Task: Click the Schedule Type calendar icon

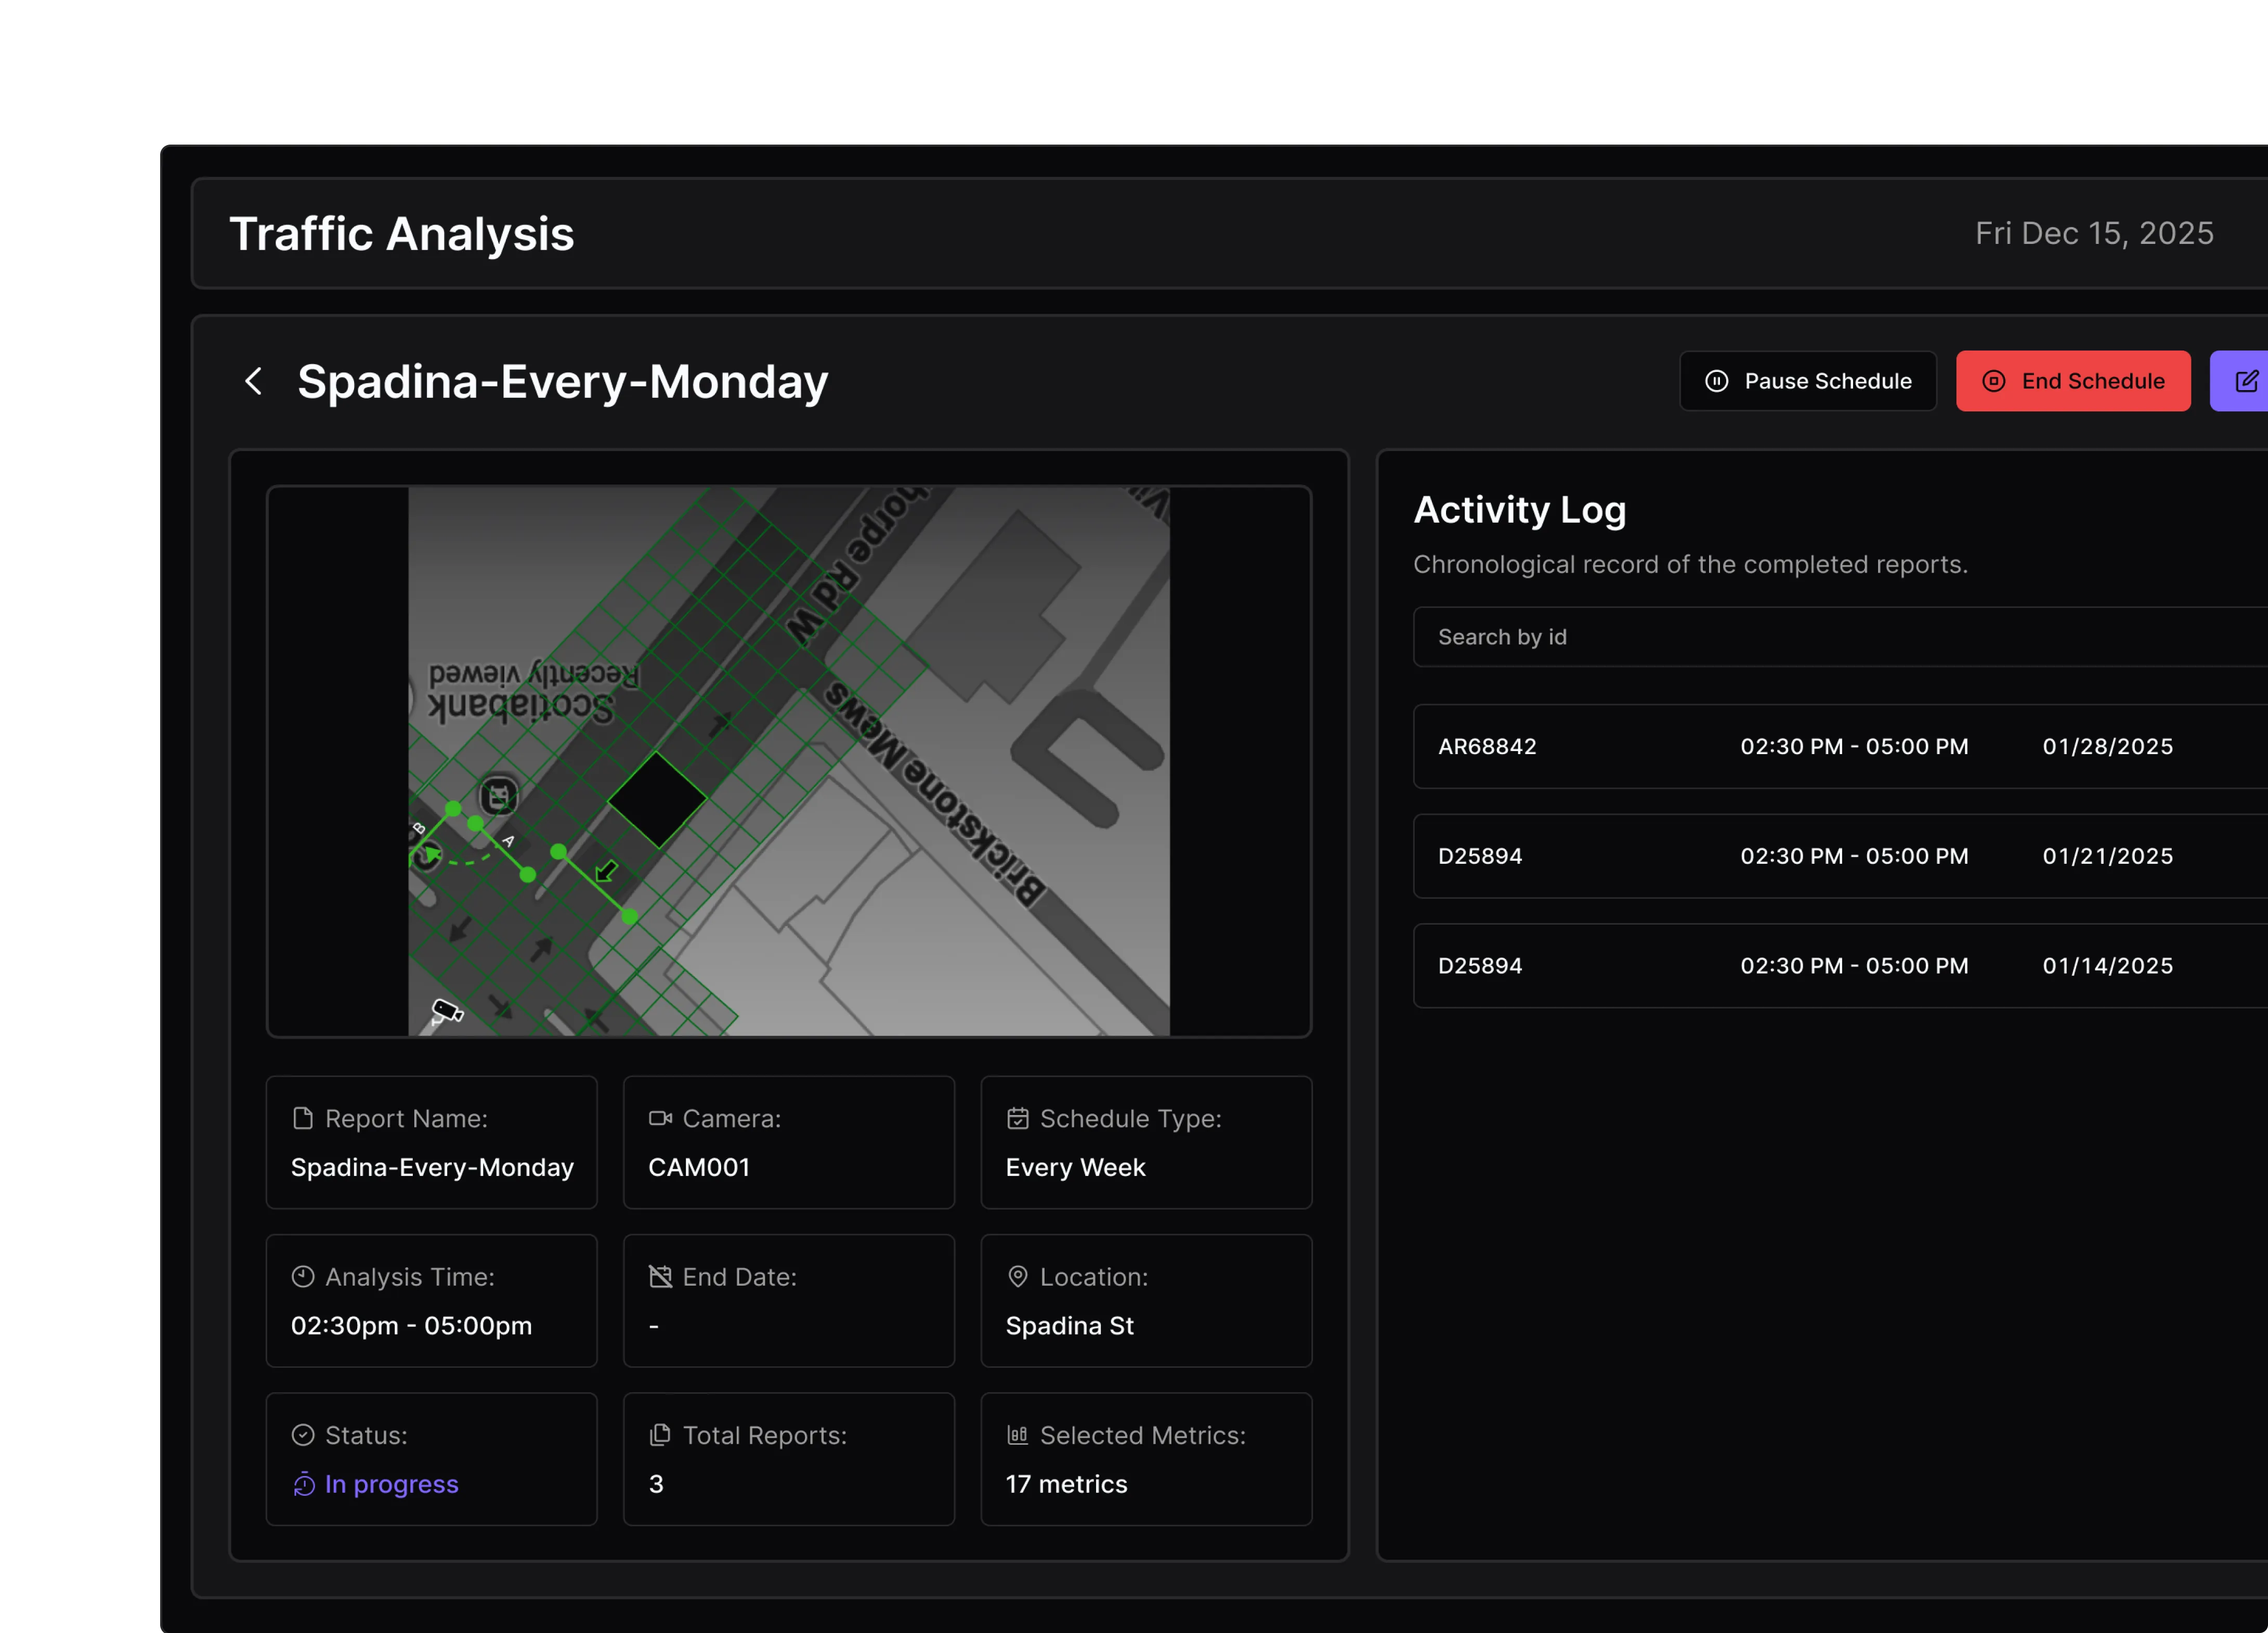Action: tap(1017, 1118)
